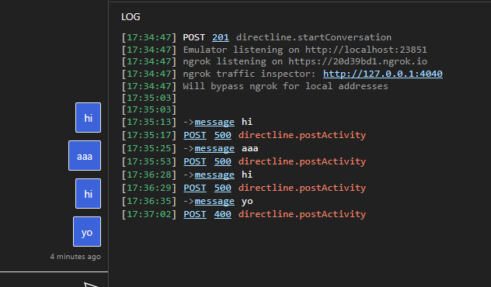Screen dimensions: 491x287
Task: Click red directline.postActivity text at 17:37:02
Action: 302,214
